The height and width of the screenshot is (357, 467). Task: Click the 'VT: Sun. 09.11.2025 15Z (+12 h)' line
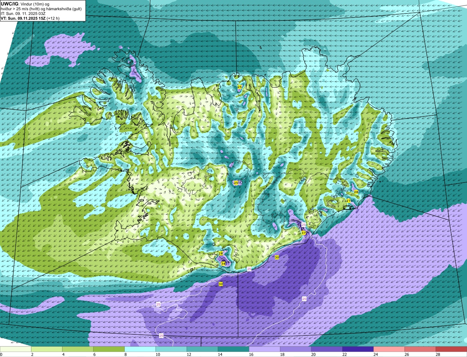coord(30,18)
